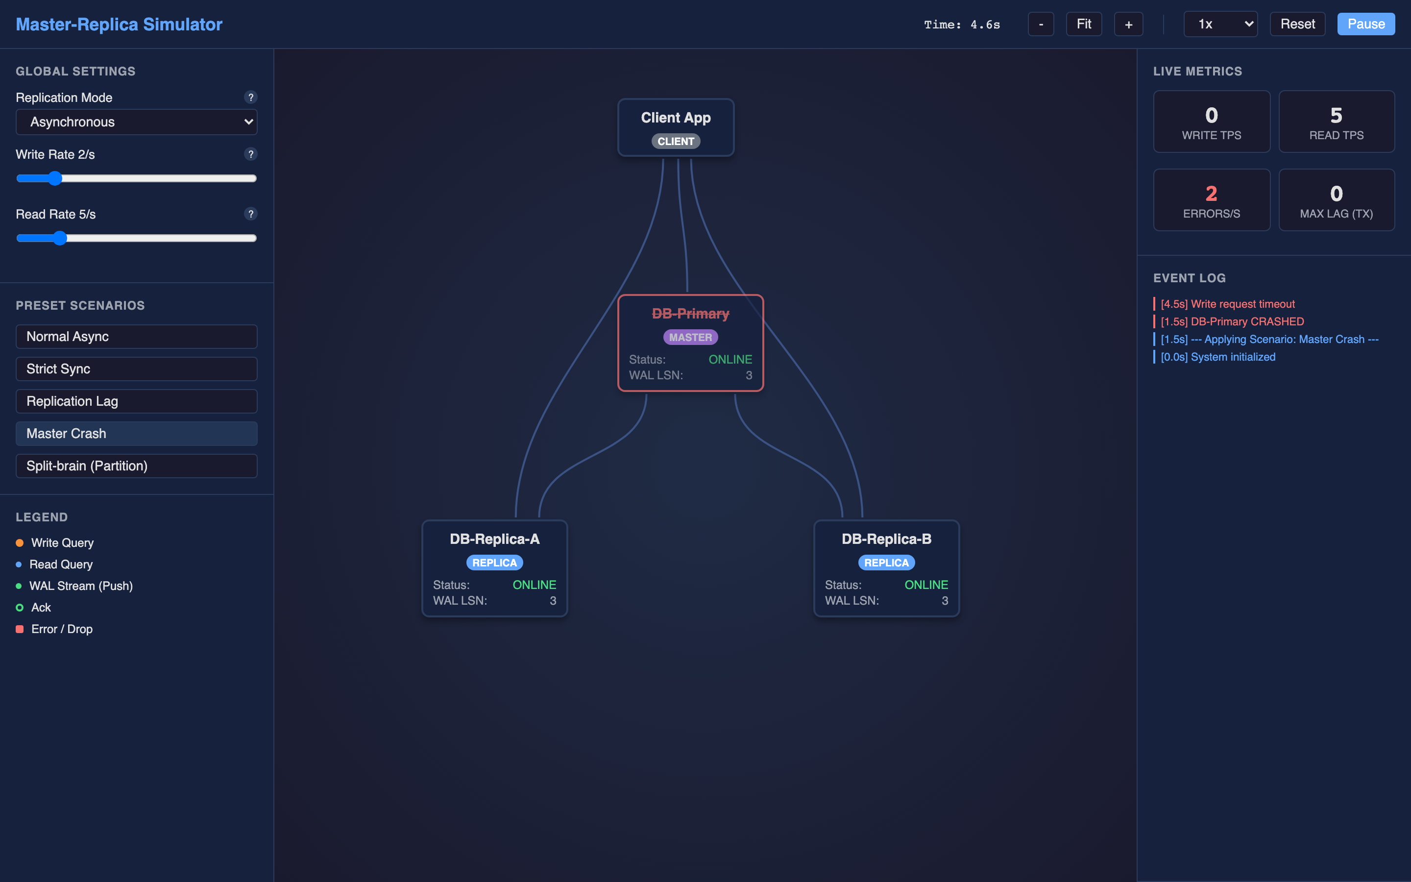Click the CLIENT role badge
Screen dimensions: 1411x882
click(x=676, y=141)
